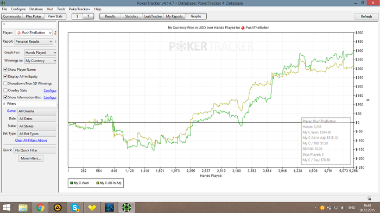Open the Game filter All Omaha dropdown
Image resolution: width=380 pixels, height=213 pixels.
(x=37, y=111)
